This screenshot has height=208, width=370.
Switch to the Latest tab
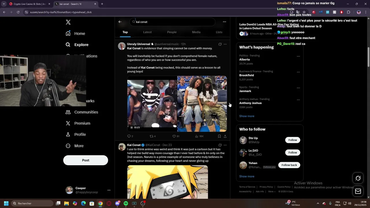coord(147,32)
